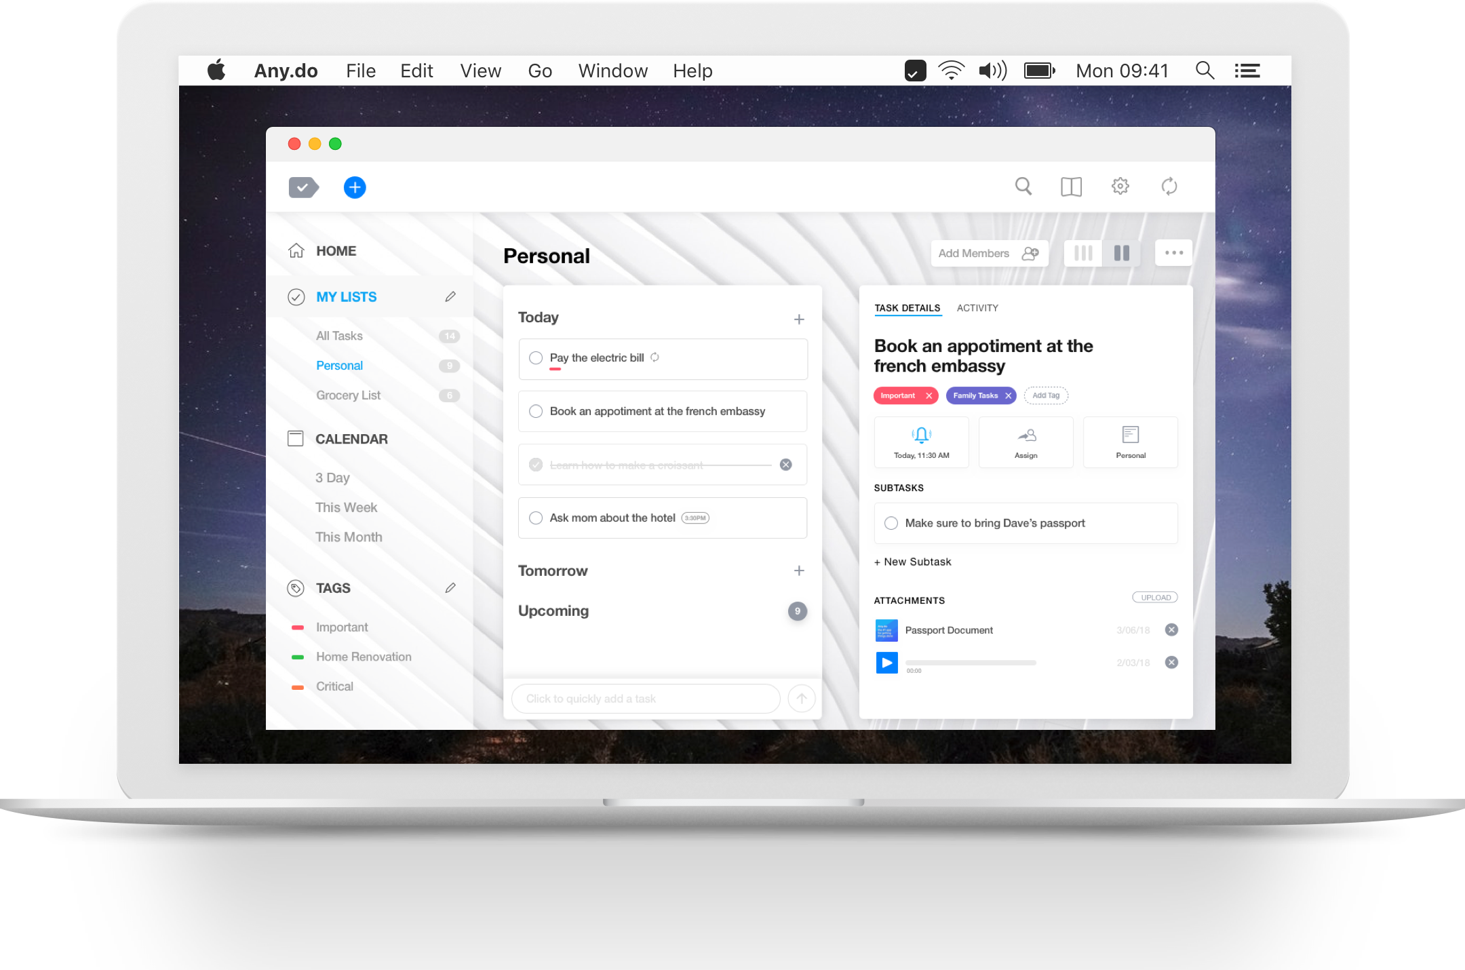Viewport: 1465px width, 970px height.
Task: Open the book/panel view icon
Action: 1070,187
